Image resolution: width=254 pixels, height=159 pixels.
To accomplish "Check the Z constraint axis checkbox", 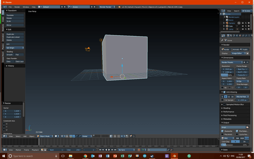I will click(x=4, y=130).
